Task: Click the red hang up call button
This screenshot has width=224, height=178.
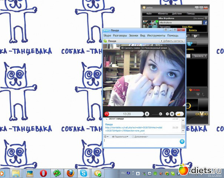Action: click(106, 114)
